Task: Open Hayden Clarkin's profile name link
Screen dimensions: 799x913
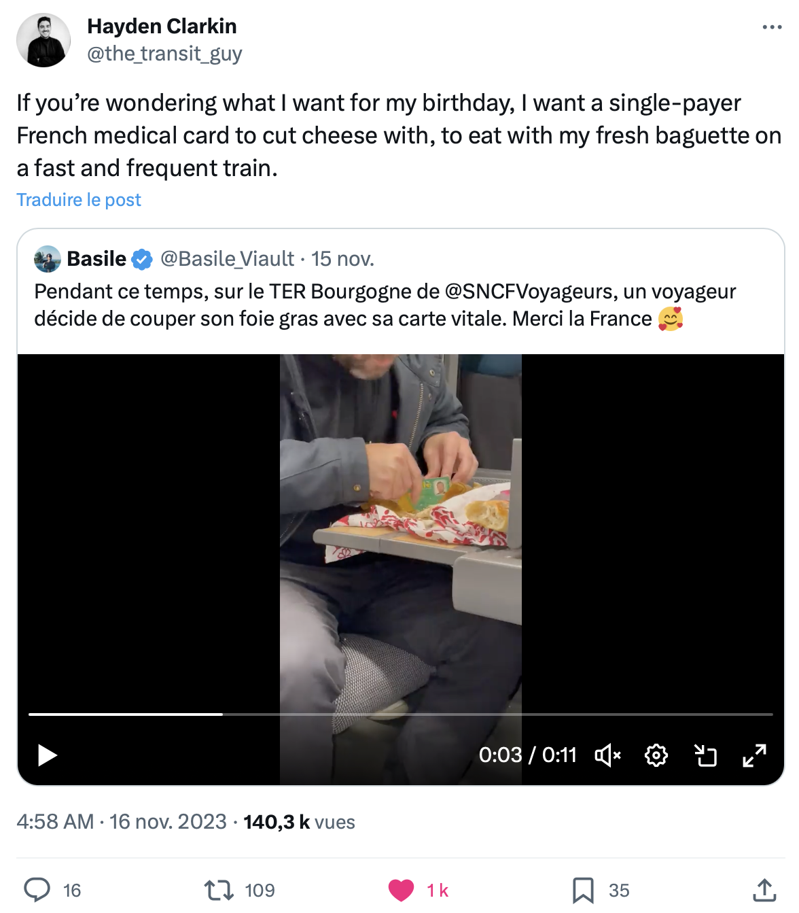Action: point(162,27)
